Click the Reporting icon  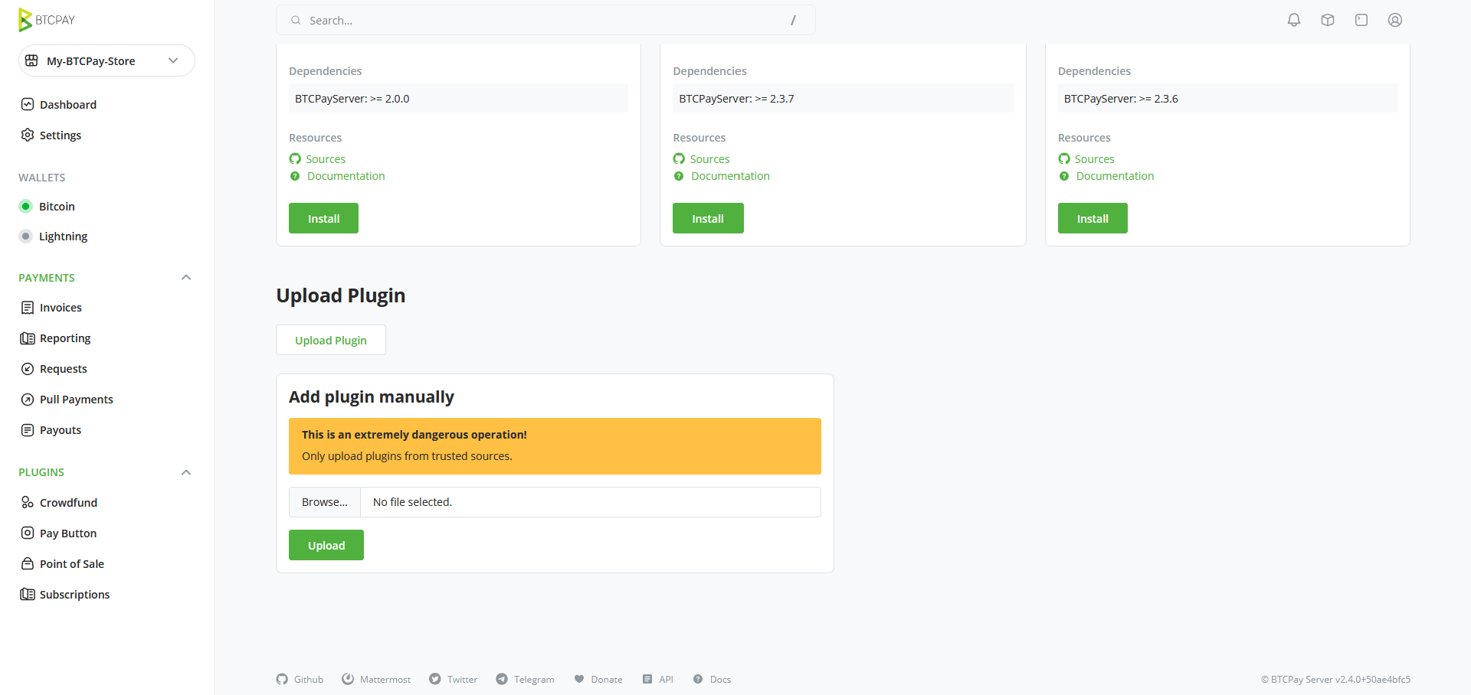28,338
